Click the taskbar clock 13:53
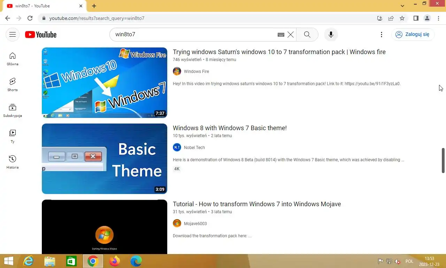 coord(429,261)
